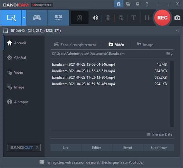Open the help question mark
183x168 pixels.
[x=147, y=4]
